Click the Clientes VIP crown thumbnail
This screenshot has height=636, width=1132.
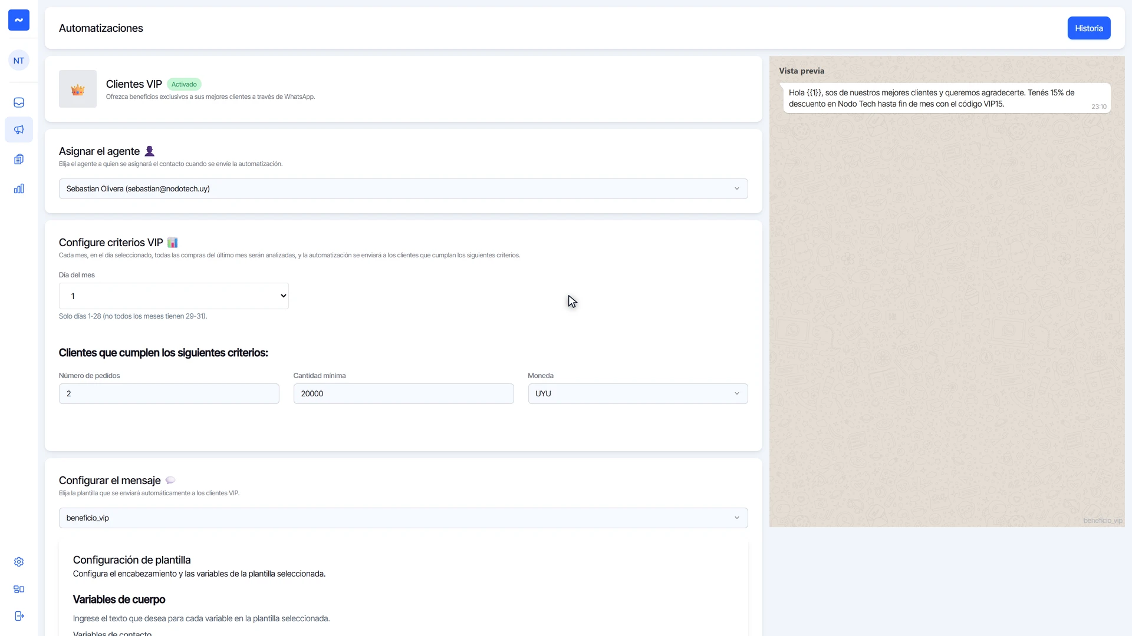[78, 89]
